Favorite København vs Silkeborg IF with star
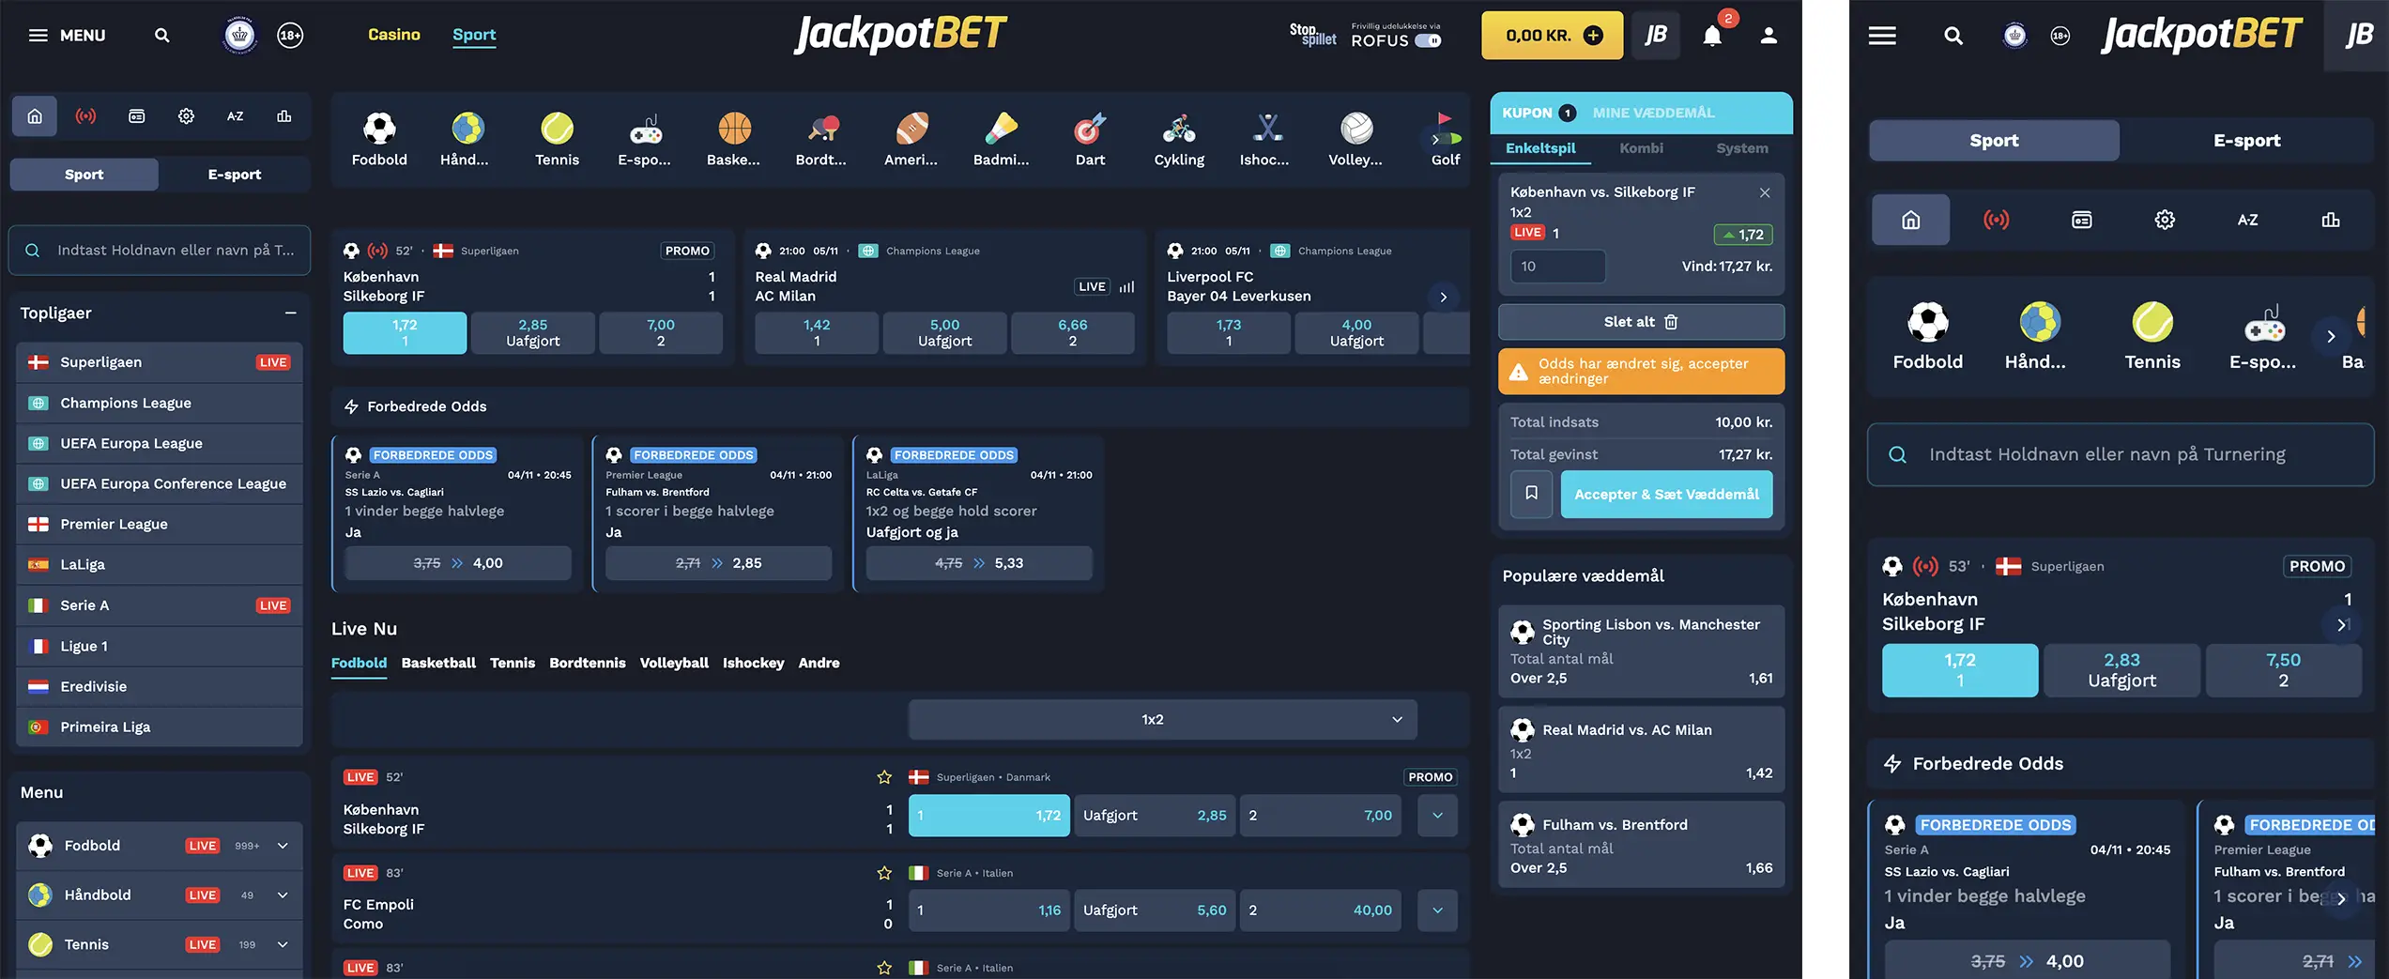The height and width of the screenshot is (979, 2389). [884, 777]
